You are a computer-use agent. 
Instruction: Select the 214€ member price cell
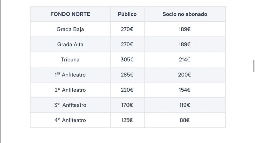185,59
